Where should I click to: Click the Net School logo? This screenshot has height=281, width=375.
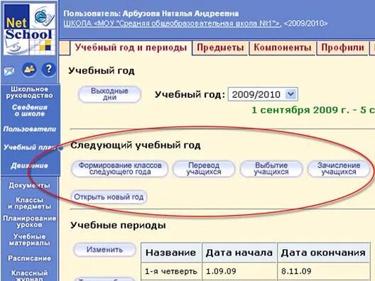30,29
